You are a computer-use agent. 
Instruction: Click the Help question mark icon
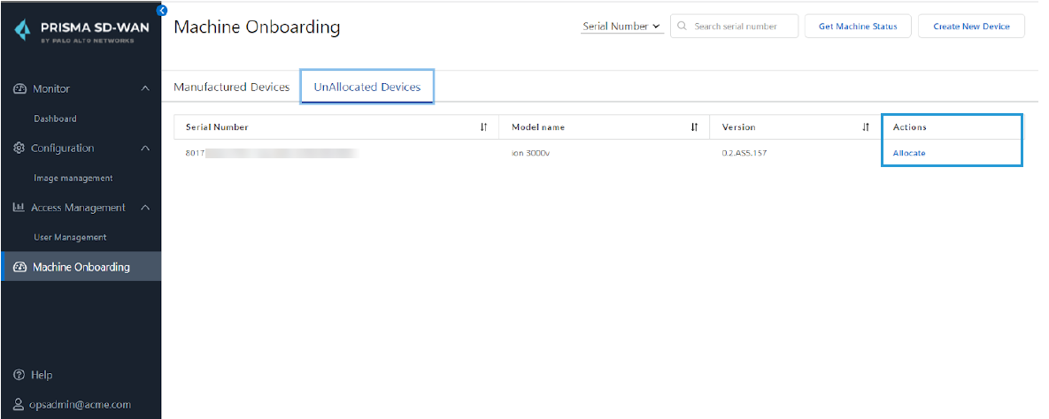click(x=19, y=375)
